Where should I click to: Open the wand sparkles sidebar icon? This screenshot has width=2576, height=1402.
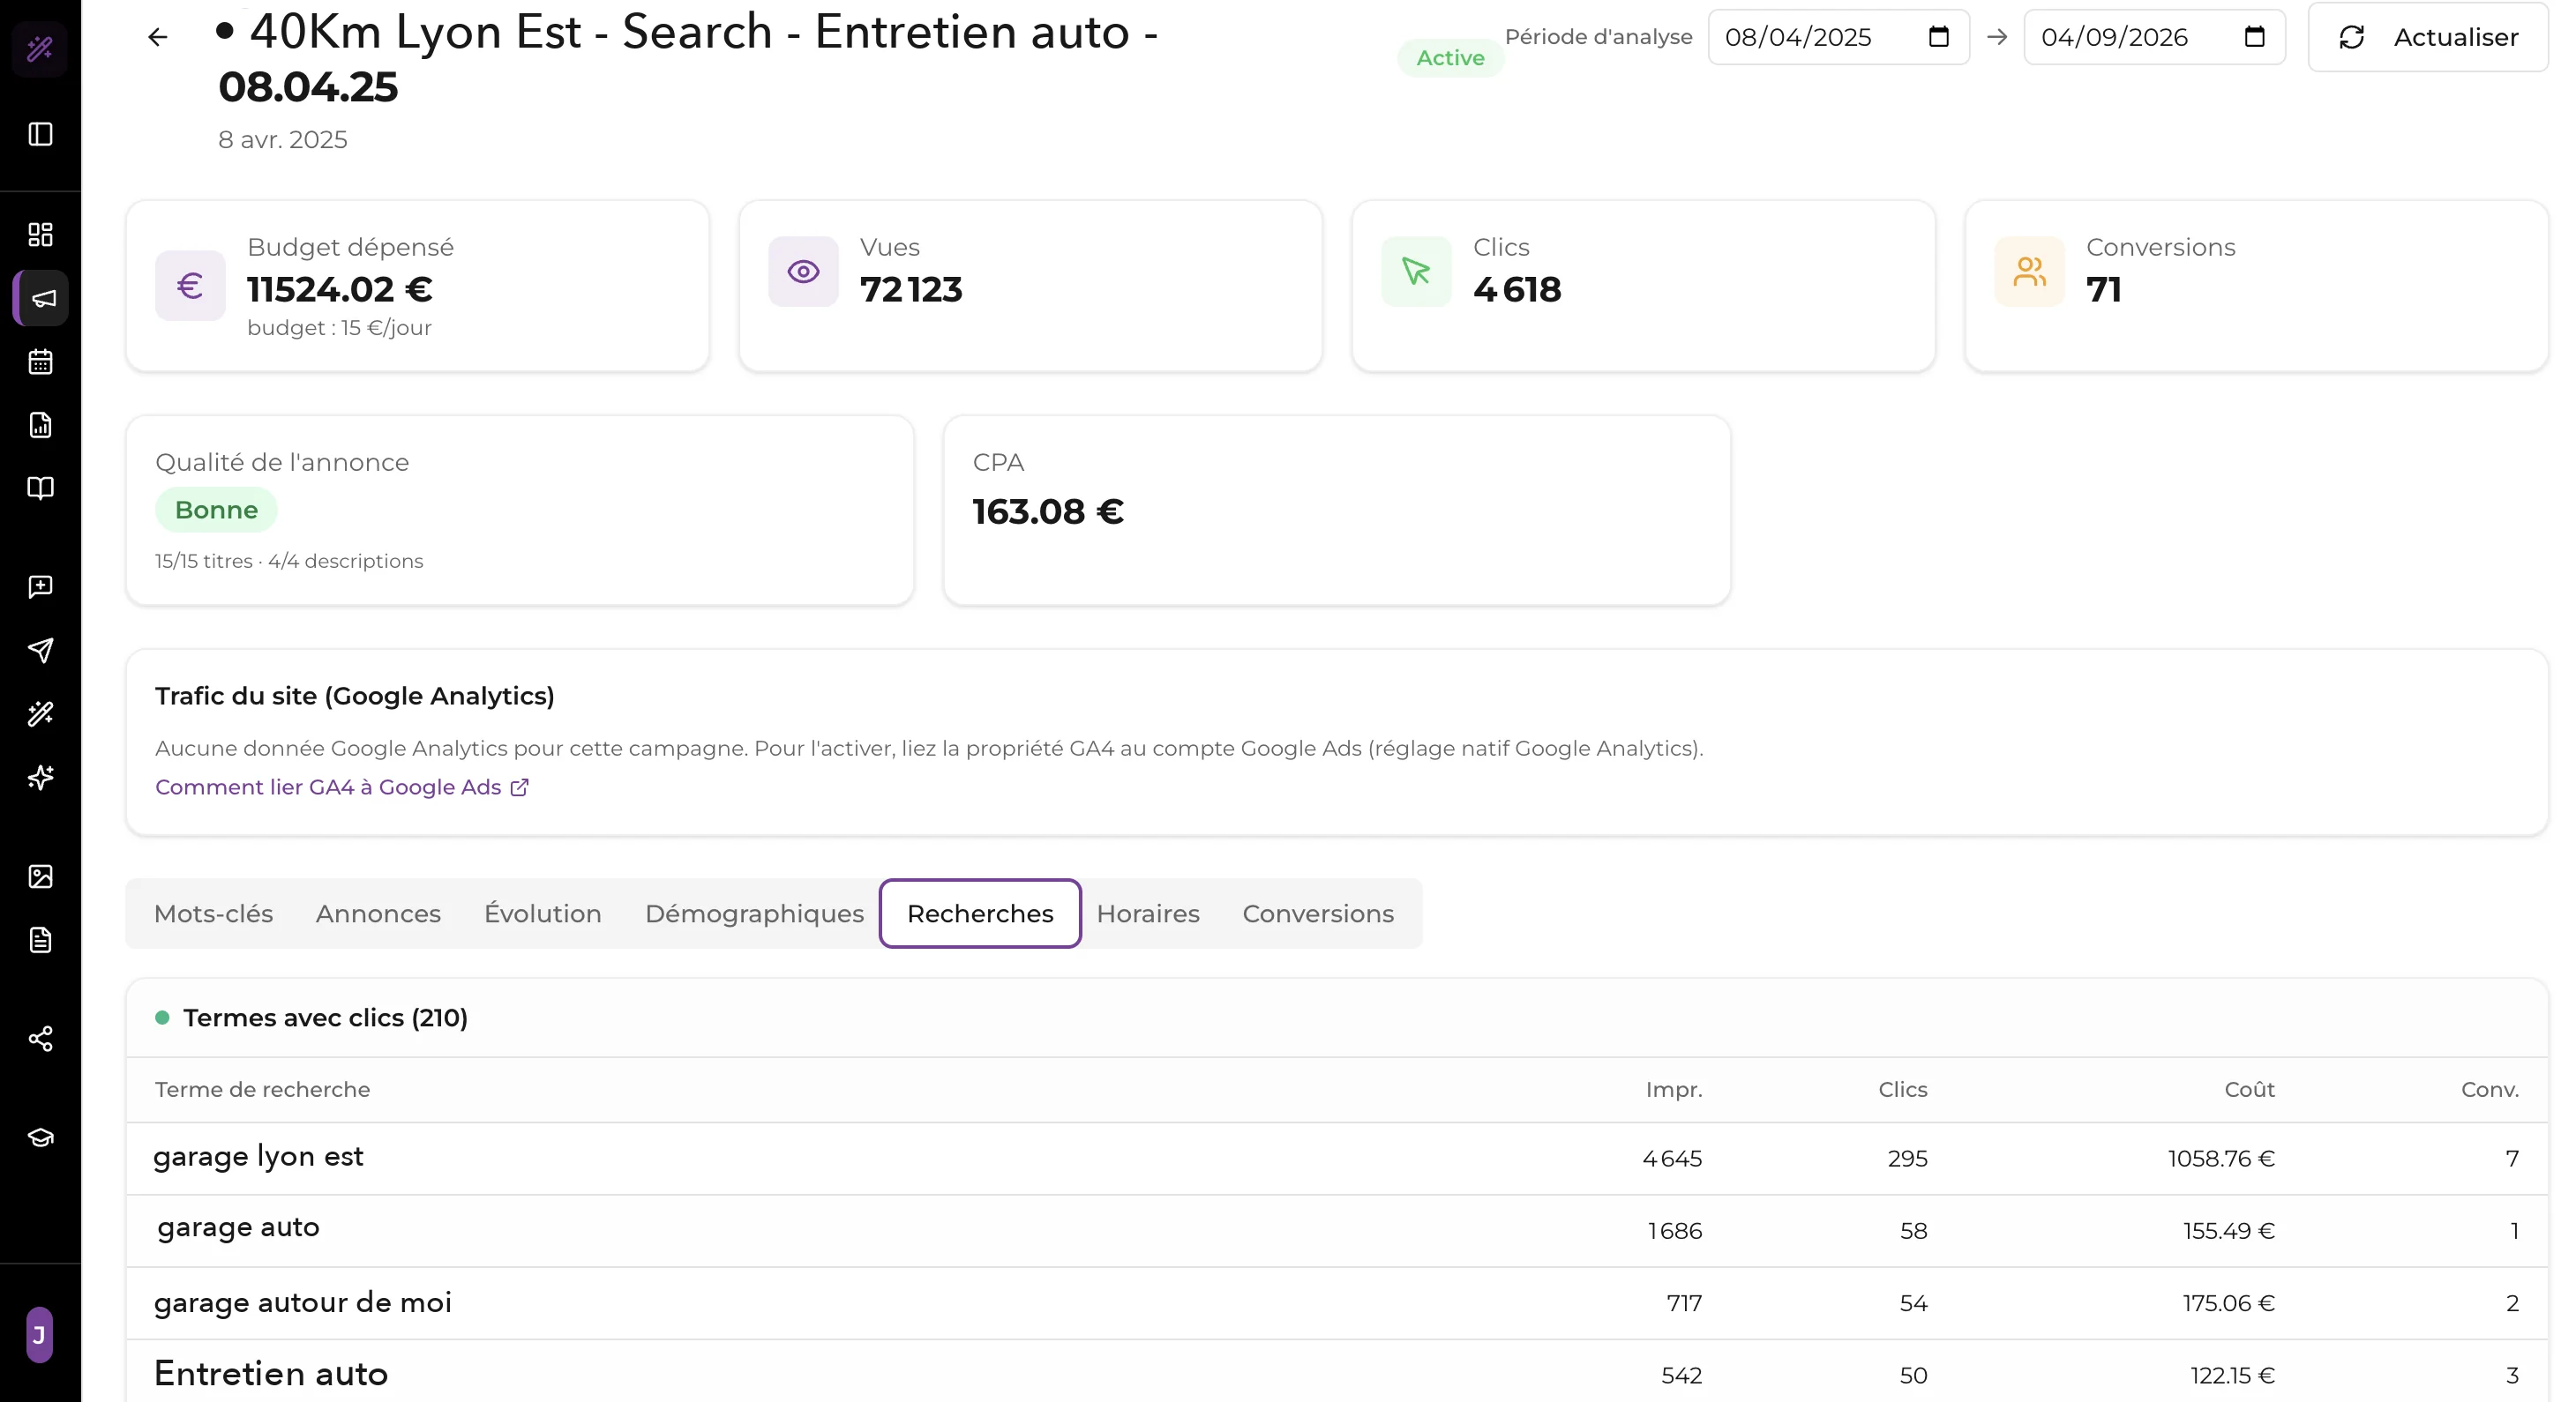pos(40,713)
